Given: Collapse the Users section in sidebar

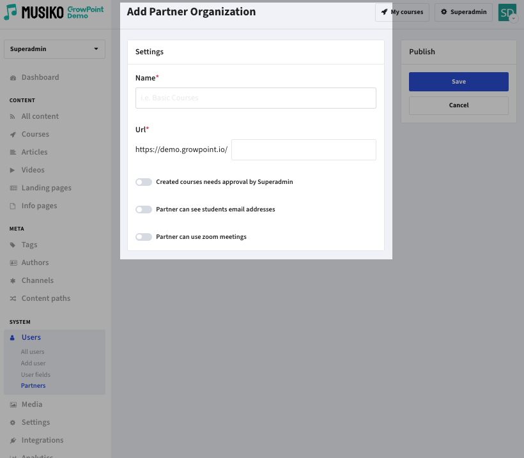Looking at the screenshot, I should coord(31,337).
